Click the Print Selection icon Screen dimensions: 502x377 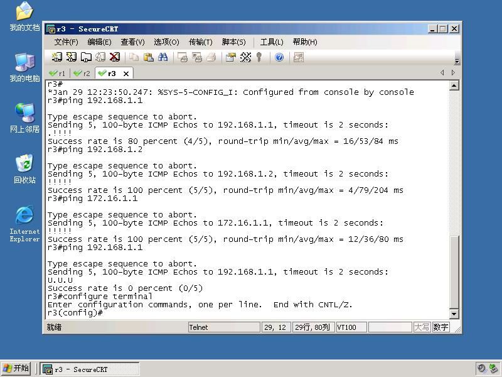click(x=197, y=57)
